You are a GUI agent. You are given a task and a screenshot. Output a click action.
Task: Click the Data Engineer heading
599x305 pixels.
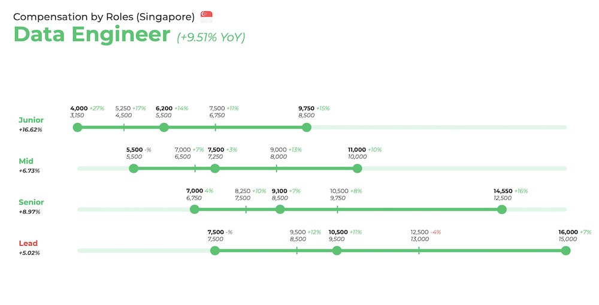click(92, 34)
